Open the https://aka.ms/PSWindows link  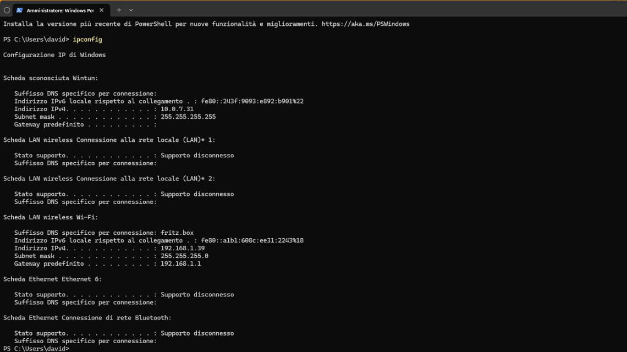coord(366,24)
